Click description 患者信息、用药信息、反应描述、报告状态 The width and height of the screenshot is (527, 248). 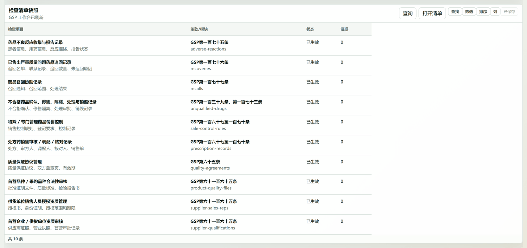48,49
